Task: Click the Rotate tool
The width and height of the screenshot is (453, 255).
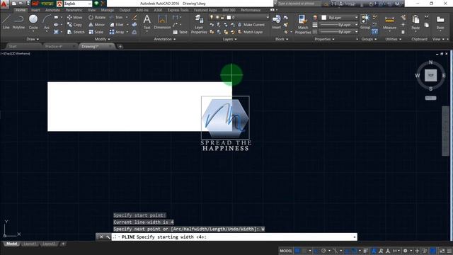Action: click(x=97, y=17)
